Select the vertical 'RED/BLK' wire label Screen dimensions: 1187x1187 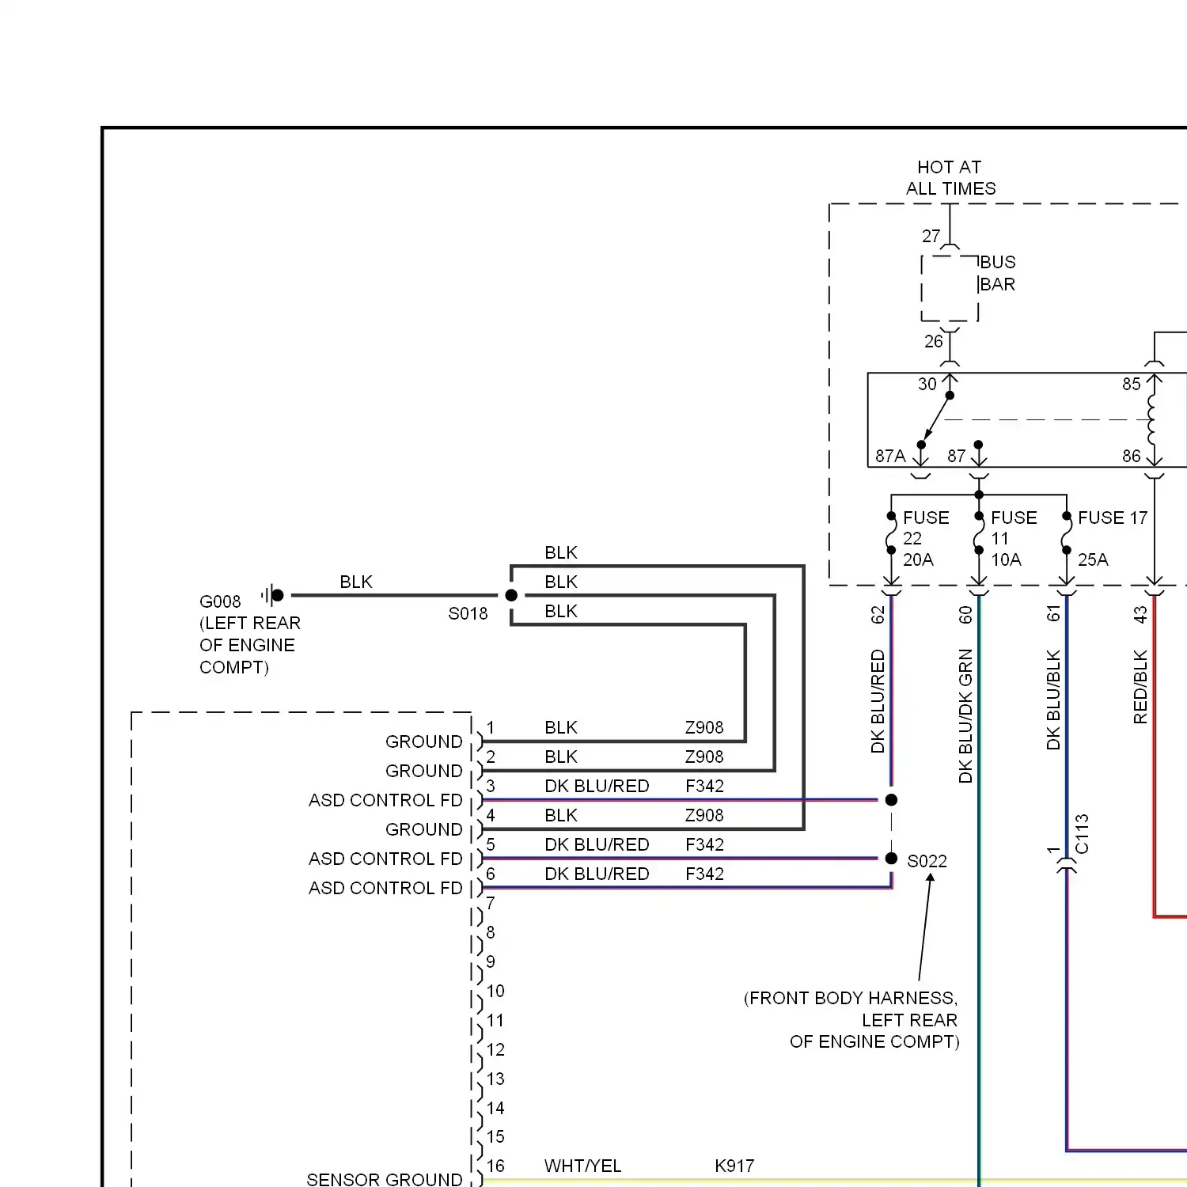tap(1140, 686)
